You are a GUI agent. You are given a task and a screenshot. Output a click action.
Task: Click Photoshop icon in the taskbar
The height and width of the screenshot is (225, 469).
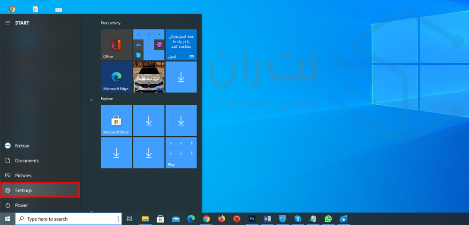(x=252, y=218)
